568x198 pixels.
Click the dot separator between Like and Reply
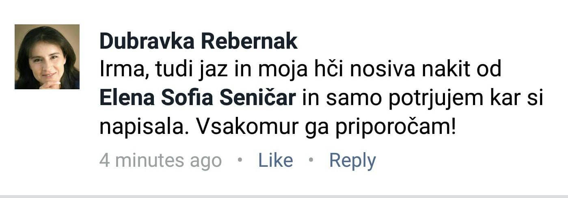[x=311, y=160]
